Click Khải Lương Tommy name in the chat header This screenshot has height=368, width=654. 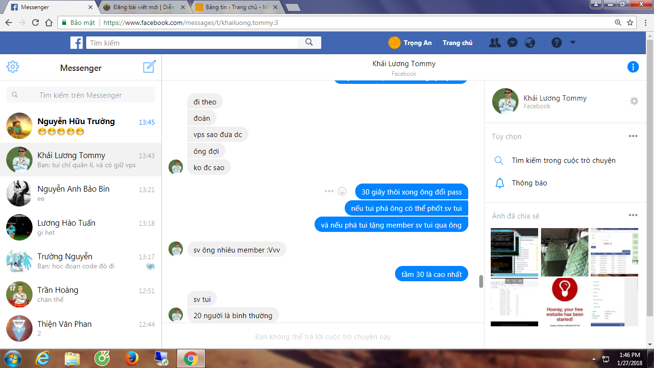point(404,63)
